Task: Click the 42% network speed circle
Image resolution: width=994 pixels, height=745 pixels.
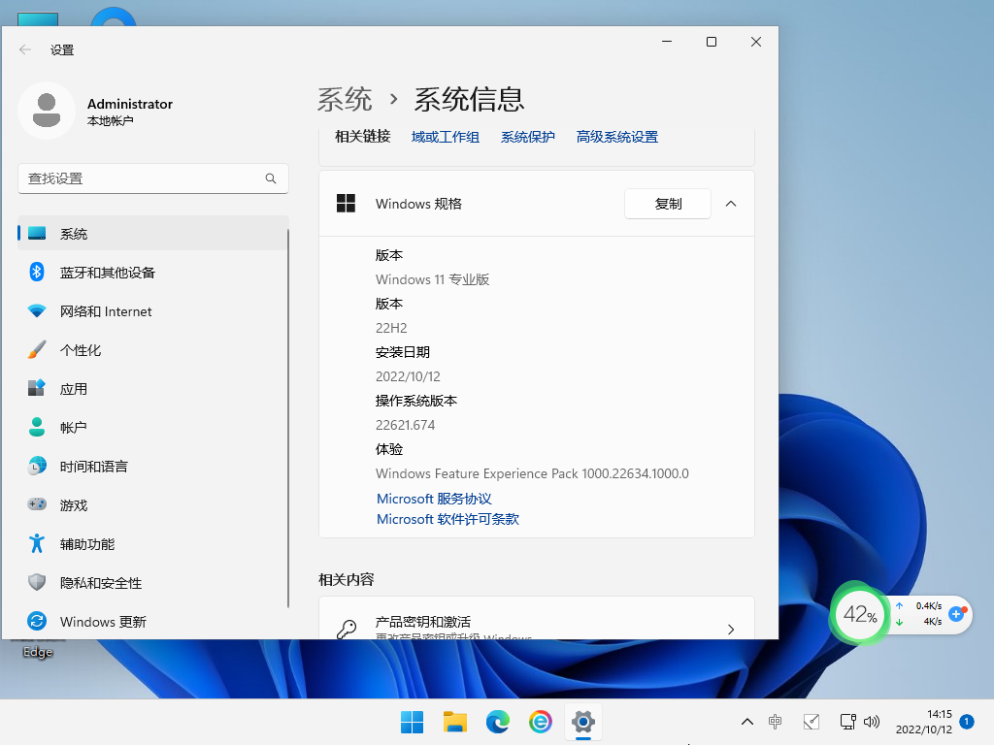Action: pyautogui.click(x=859, y=614)
